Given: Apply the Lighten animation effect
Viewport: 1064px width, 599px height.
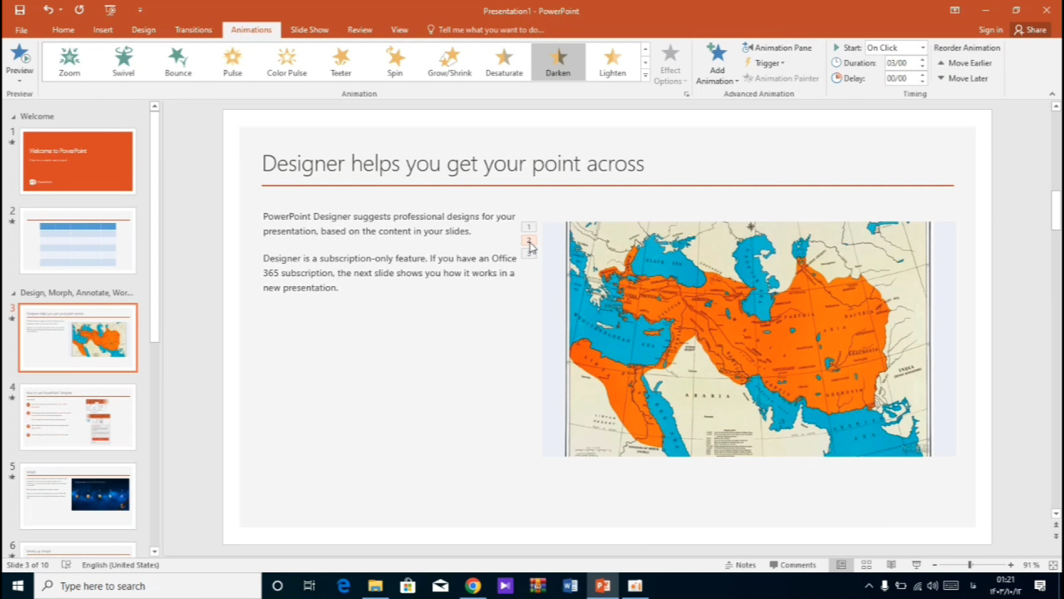Looking at the screenshot, I should (612, 62).
